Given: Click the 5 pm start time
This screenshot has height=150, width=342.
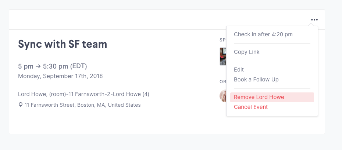Looking at the screenshot, I should click(x=25, y=66).
